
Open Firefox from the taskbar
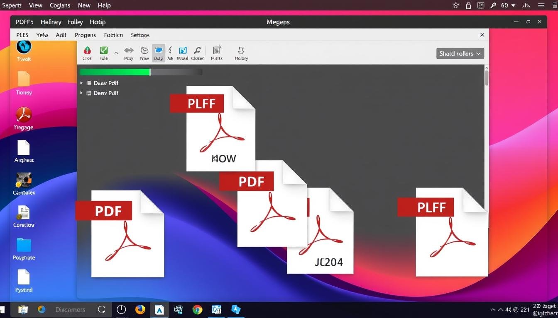point(140,309)
